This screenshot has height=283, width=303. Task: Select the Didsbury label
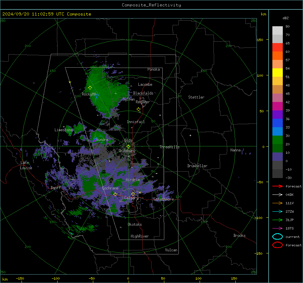(x=127, y=151)
